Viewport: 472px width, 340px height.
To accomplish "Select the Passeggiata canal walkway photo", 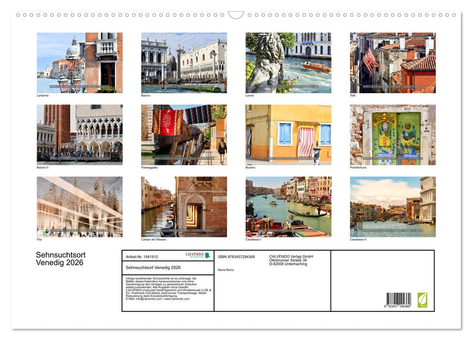I will point(184,135).
